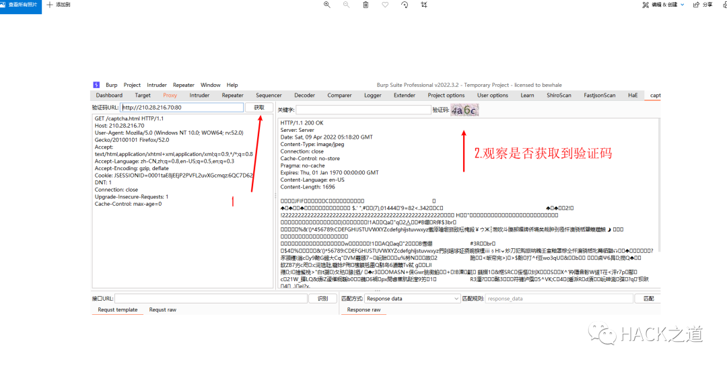The width and height of the screenshot is (727, 366).
Task: Click the captcha URL input field
Action: 182,108
